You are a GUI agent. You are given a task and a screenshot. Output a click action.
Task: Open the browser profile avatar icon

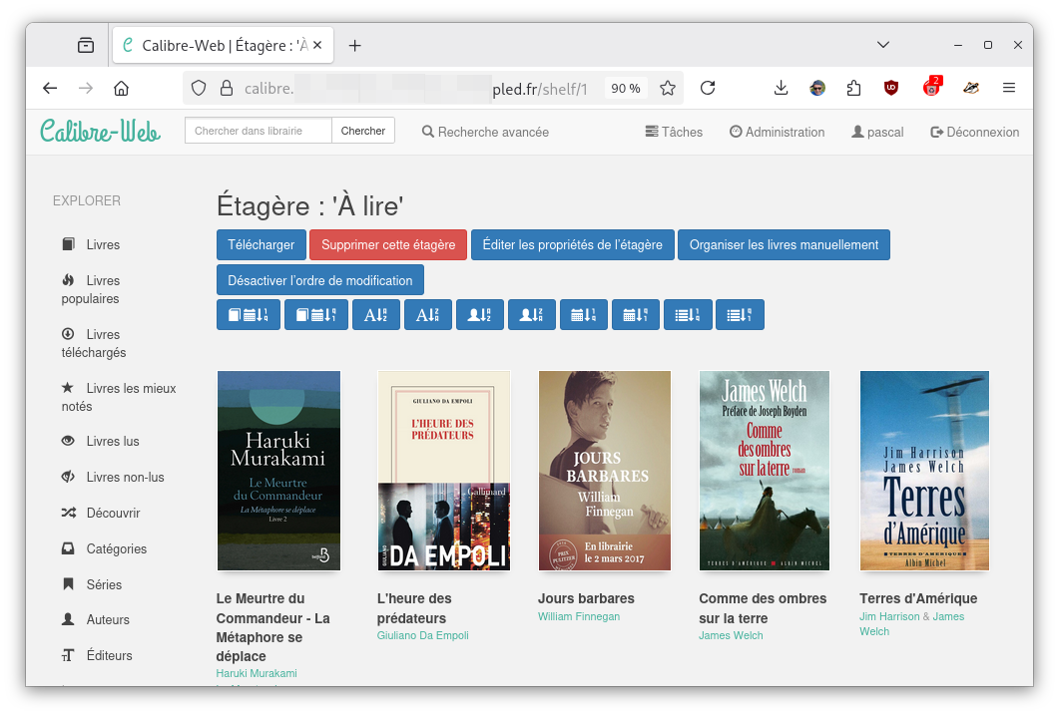(817, 89)
